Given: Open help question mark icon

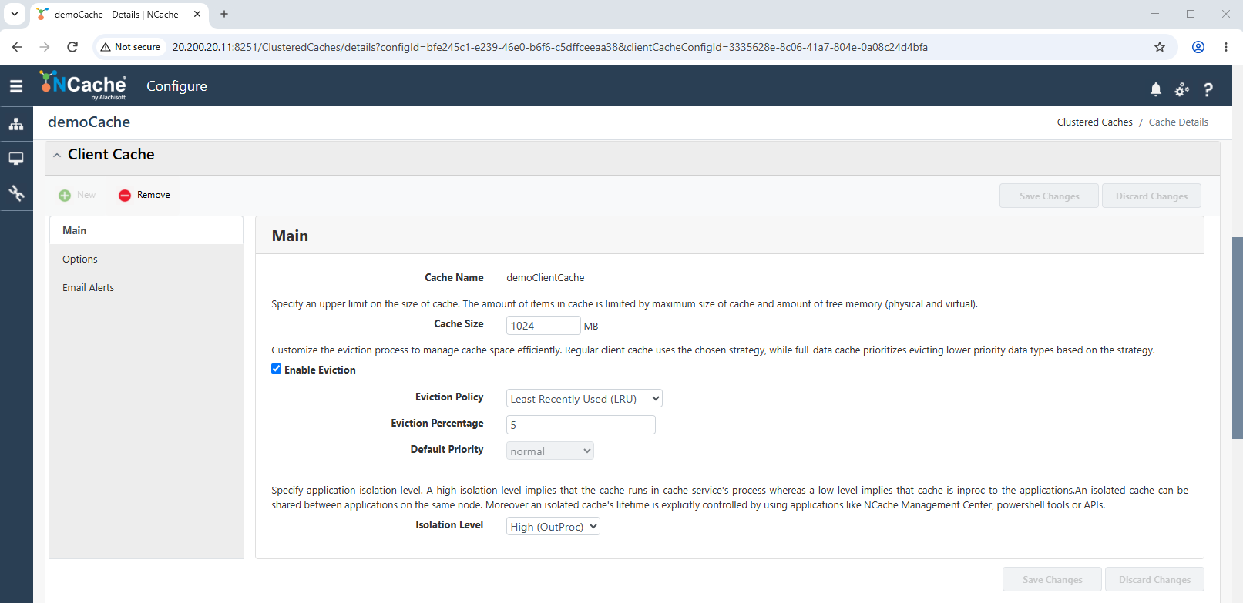Looking at the screenshot, I should [x=1208, y=89].
